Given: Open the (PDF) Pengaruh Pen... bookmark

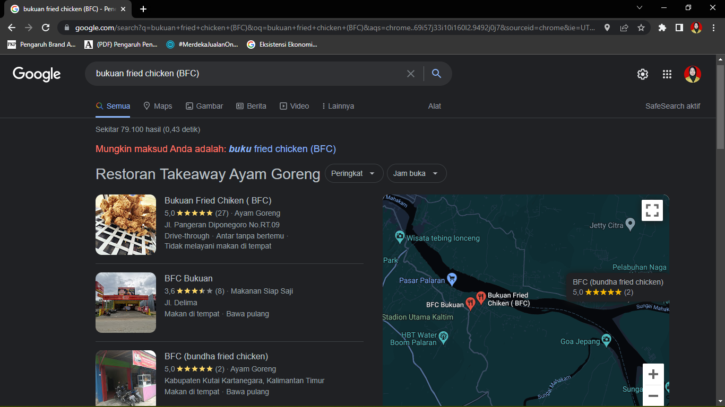Looking at the screenshot, I should [x=121, y=45].
